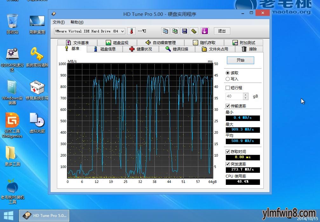320x222 pixels.
Task: Switch to the 错误扫描 tab
Action: pyautogui.click(x=177, y=49)
